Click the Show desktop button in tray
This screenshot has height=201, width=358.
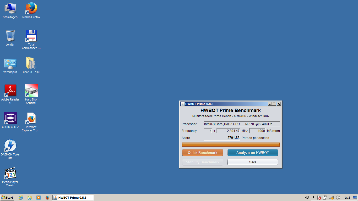(355, 198)
